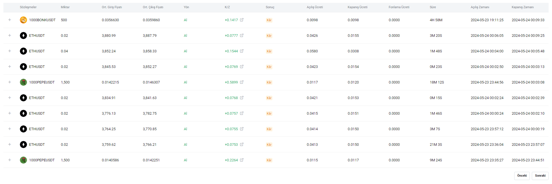This screenshot has width=552, height=184.
Task: Click the Kapanış Ücreti column header
Action: 357,7
